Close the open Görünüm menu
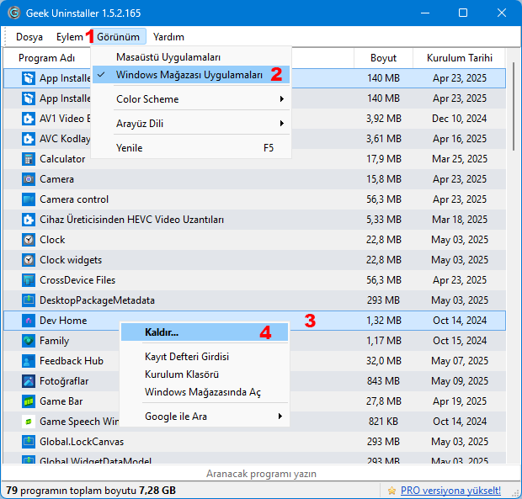The height and width of the screenshot is (499, 522). pos(118,37)
